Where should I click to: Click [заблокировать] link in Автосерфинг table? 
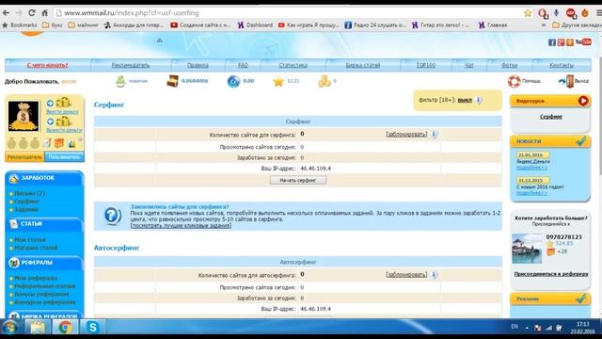click(406, 275)
